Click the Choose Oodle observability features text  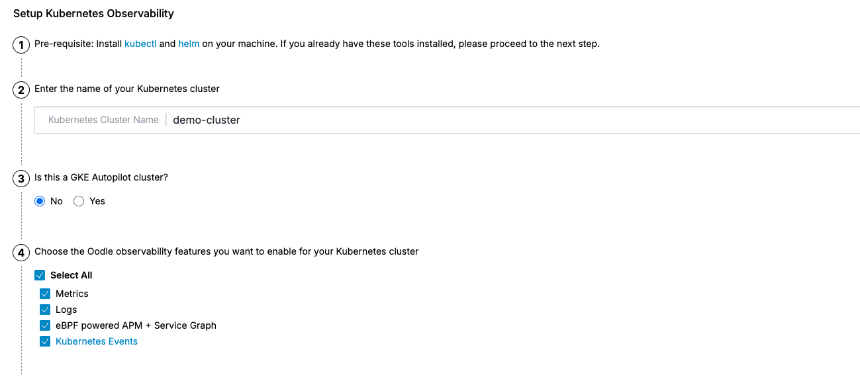tap(226, 251)
